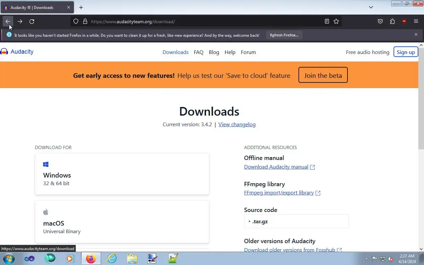
Task: Show site security padlock info
Action: [85, 22]
